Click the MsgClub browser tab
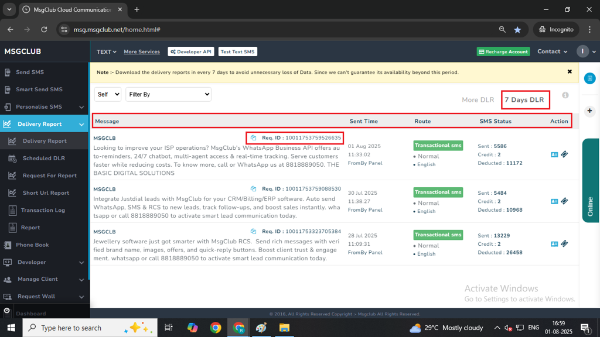The image size is (600, 337). point(72,9)
